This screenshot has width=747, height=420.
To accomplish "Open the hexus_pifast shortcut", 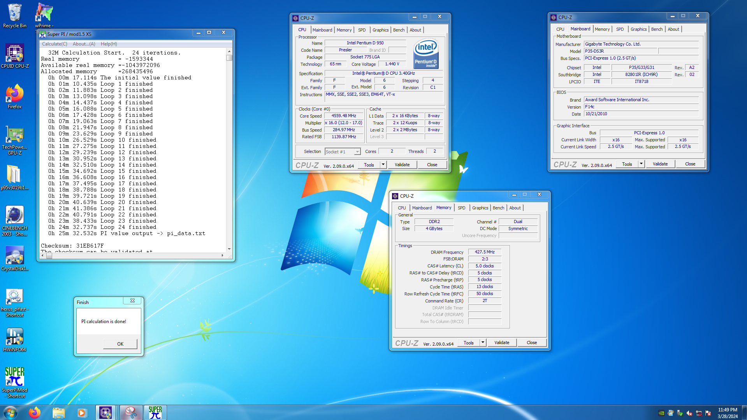I will (14, 303).
